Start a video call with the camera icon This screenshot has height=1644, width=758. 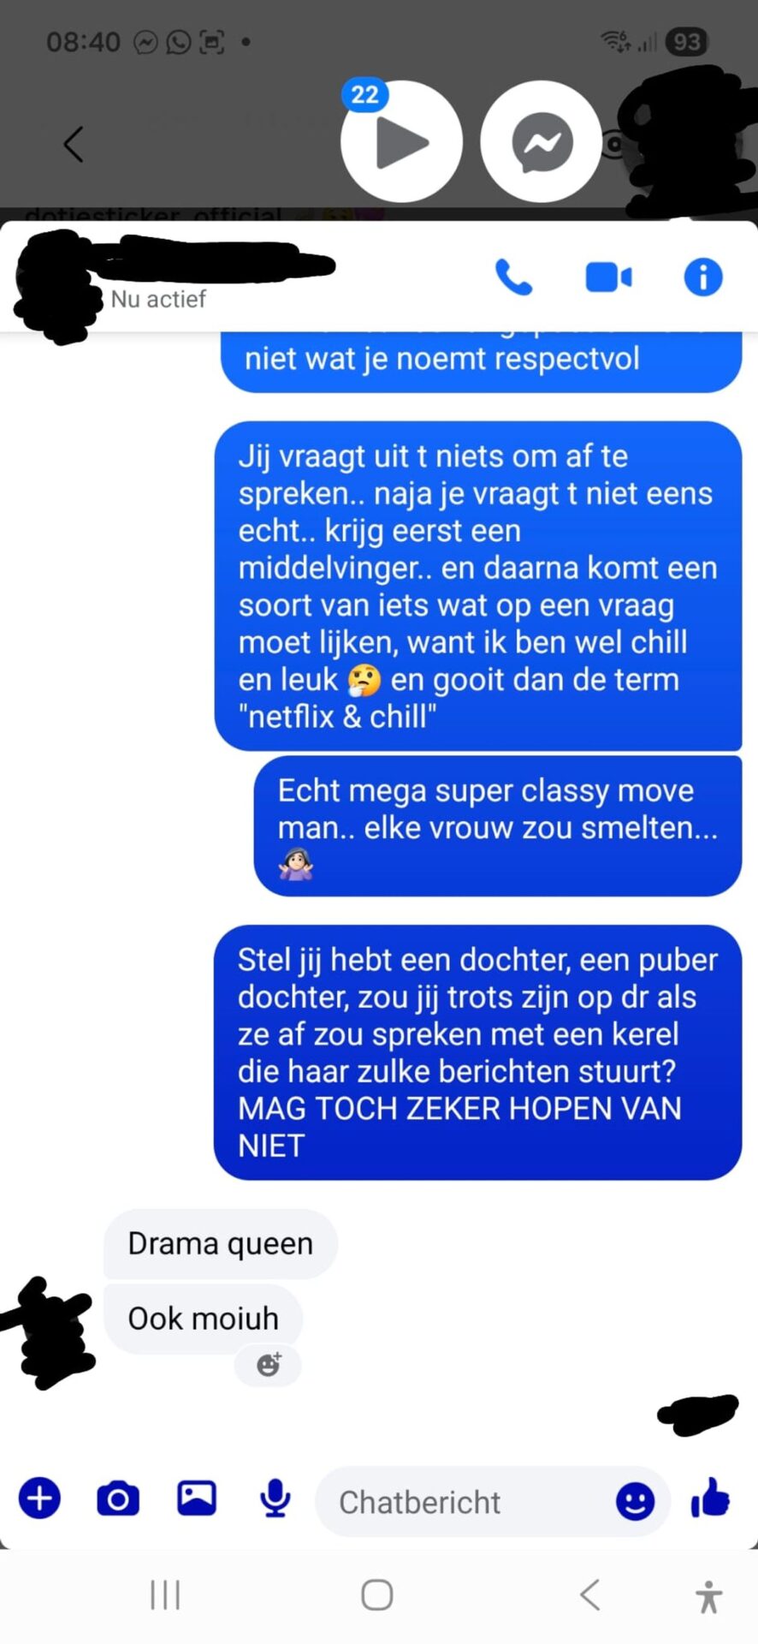[x=608, y=277]
